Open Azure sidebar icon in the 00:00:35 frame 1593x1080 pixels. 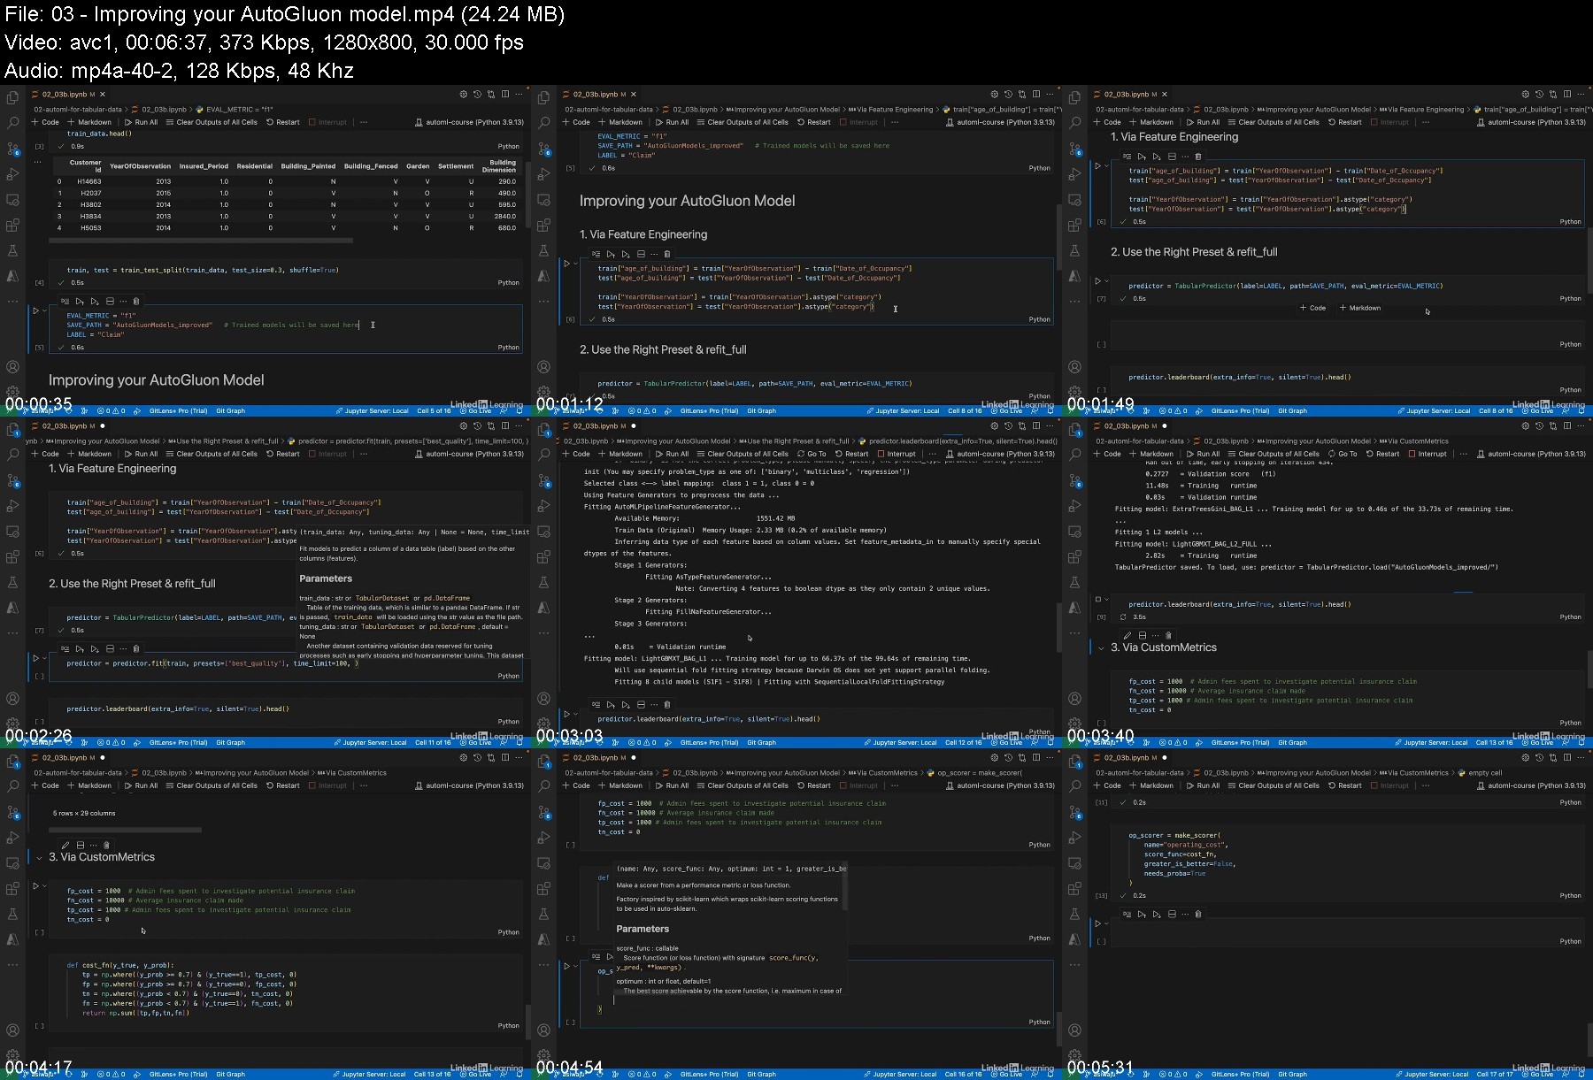(12, 276)
